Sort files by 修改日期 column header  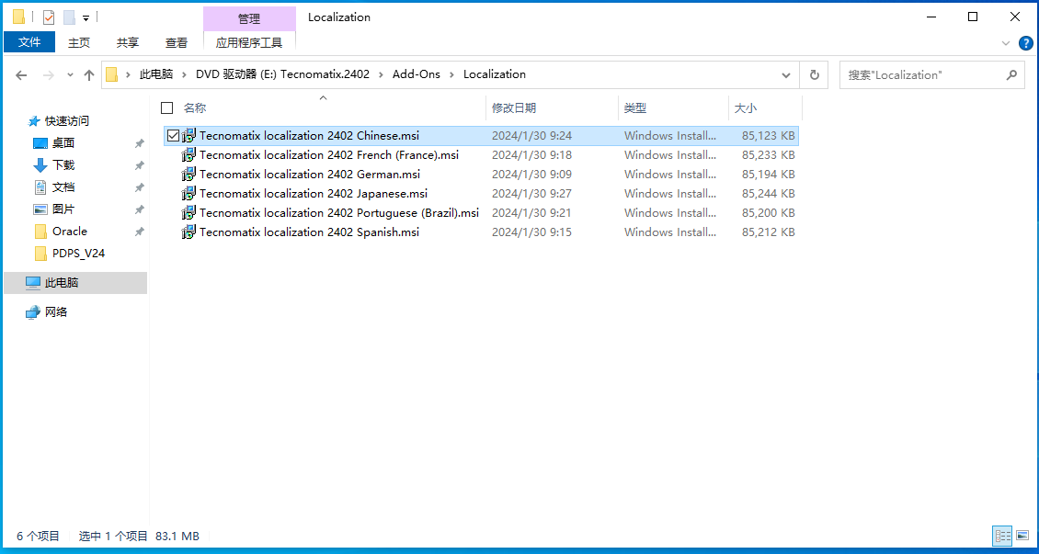(514, 107)
